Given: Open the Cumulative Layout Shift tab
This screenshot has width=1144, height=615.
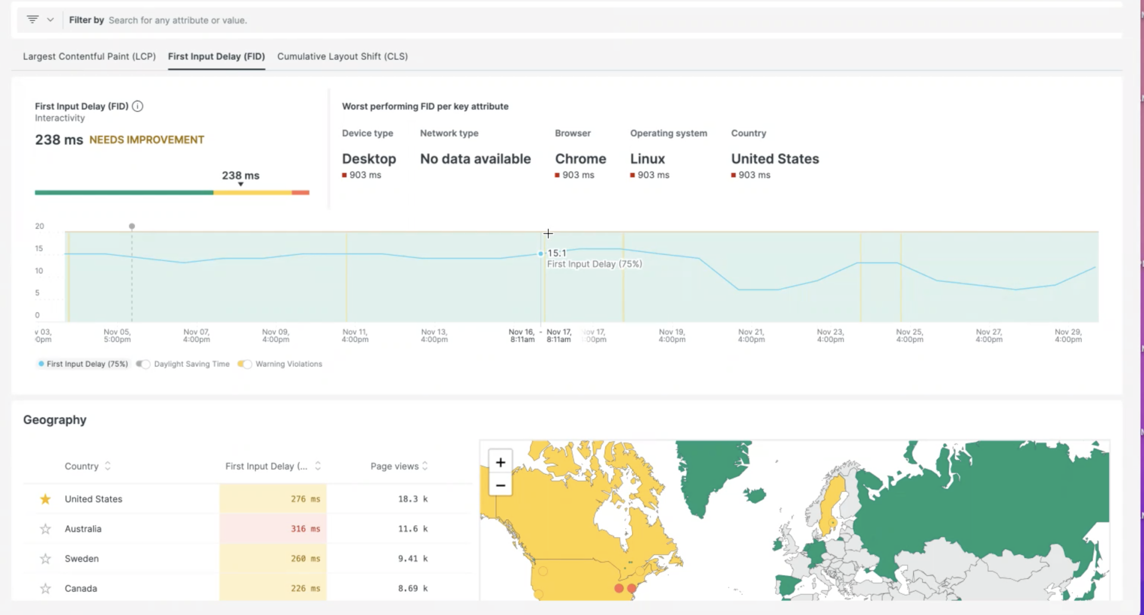Looking at the screenshot, I should click(342, 57).
